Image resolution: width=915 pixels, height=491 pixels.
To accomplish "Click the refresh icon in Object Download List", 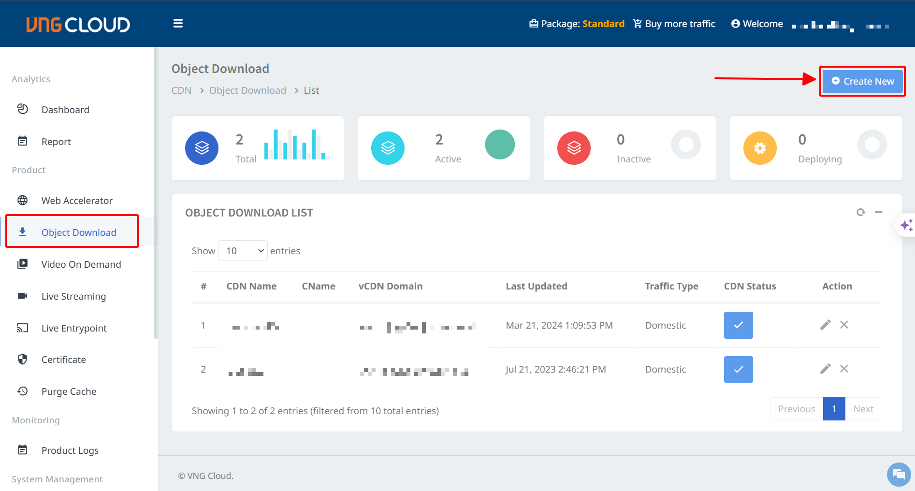I will [x=860, y=212].
